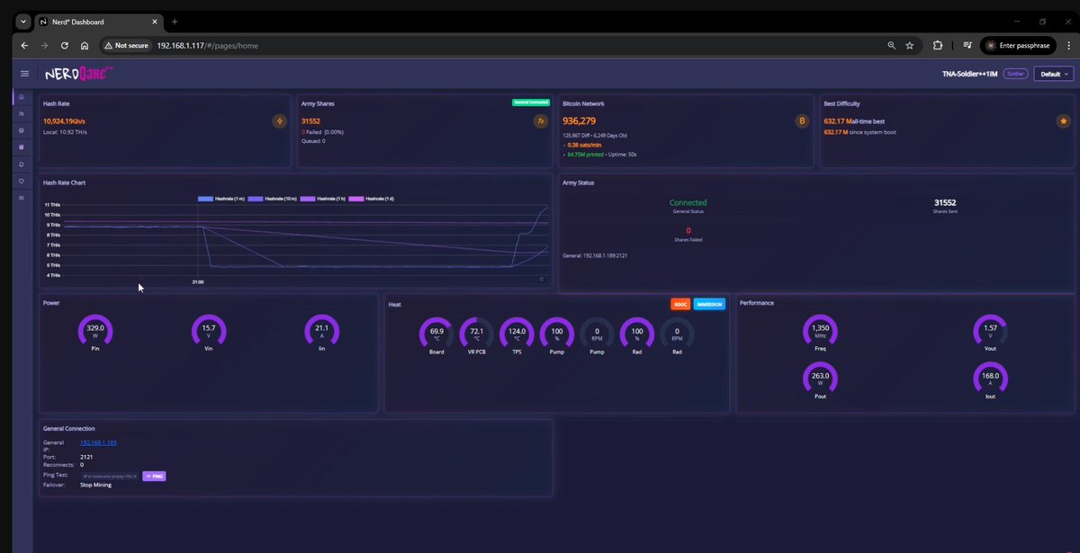Image resolution: width=1080 pixels, height=553 pixels.
Task: Click General Connected green badge
Action: click(x=531, y=103)
